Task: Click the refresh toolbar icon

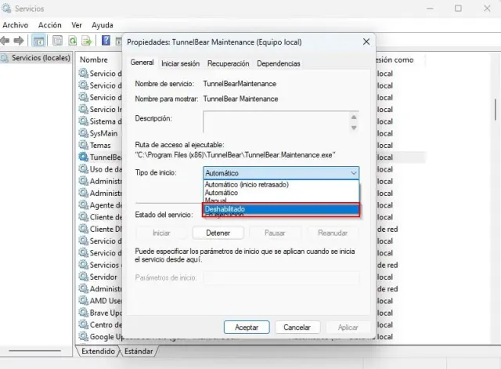Action: (x=73, y=40)
